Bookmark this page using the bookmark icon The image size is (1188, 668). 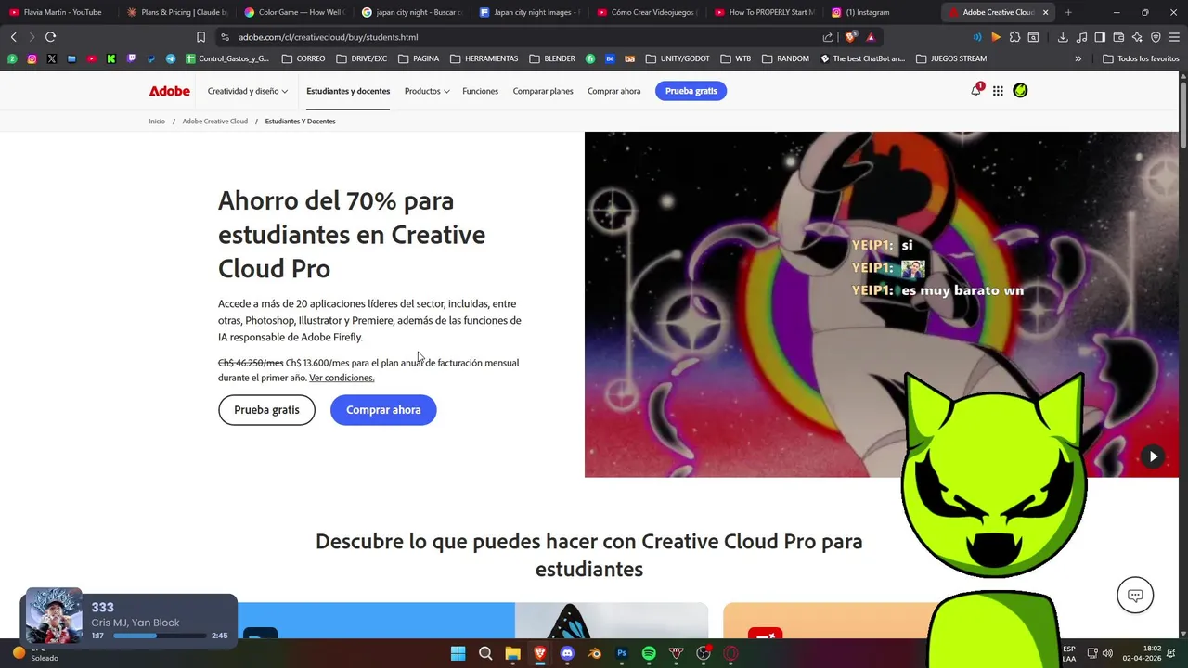tap(200, 37)
